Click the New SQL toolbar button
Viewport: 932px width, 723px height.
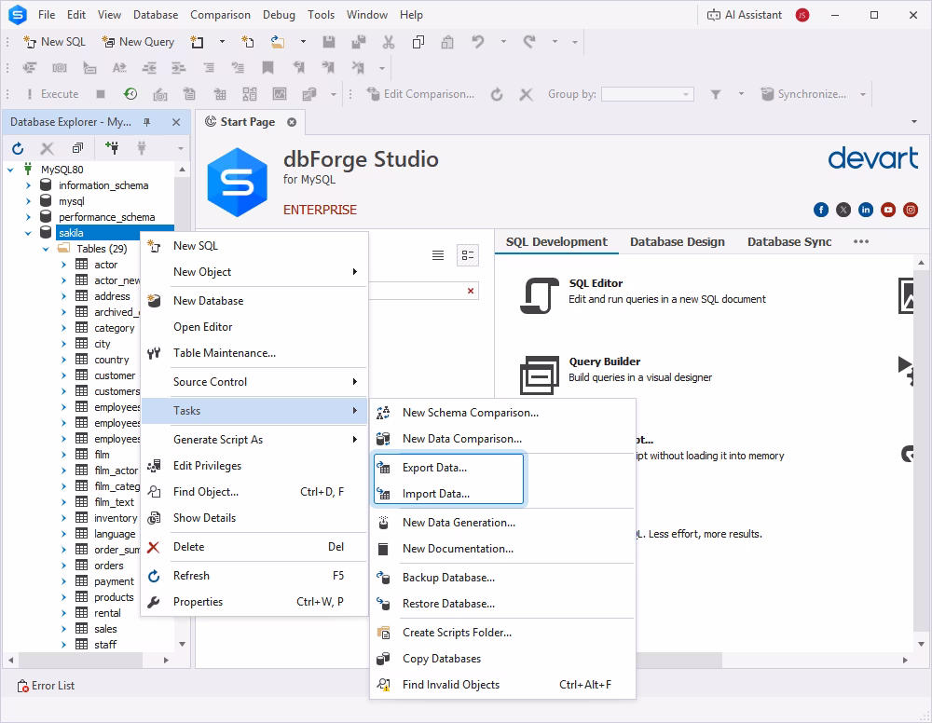[54, 42]
